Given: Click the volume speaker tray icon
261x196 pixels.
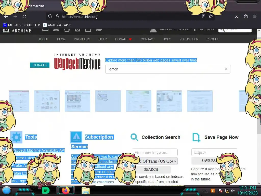Looking at the screenshot, I should (233, 190).
